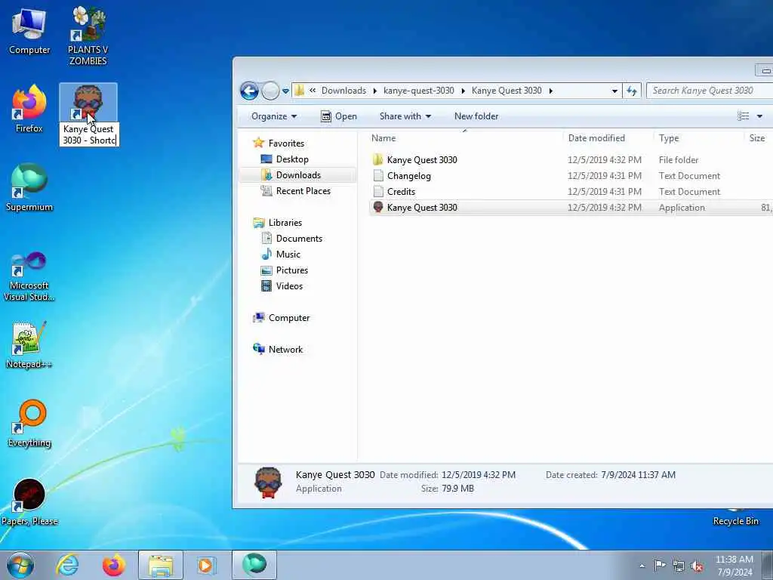Expand arrow after Downloads breadcrumb
The image size is (773, 580).
coord(375,91)
